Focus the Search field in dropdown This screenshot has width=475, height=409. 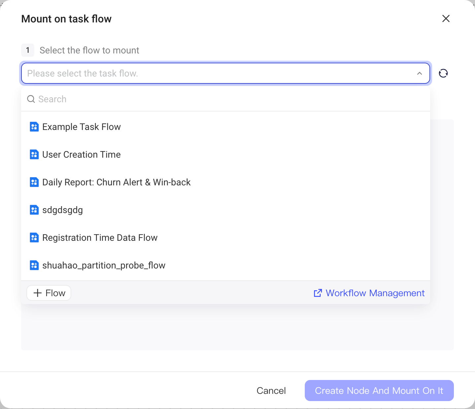pyautogui.click(x=226, y=99)
